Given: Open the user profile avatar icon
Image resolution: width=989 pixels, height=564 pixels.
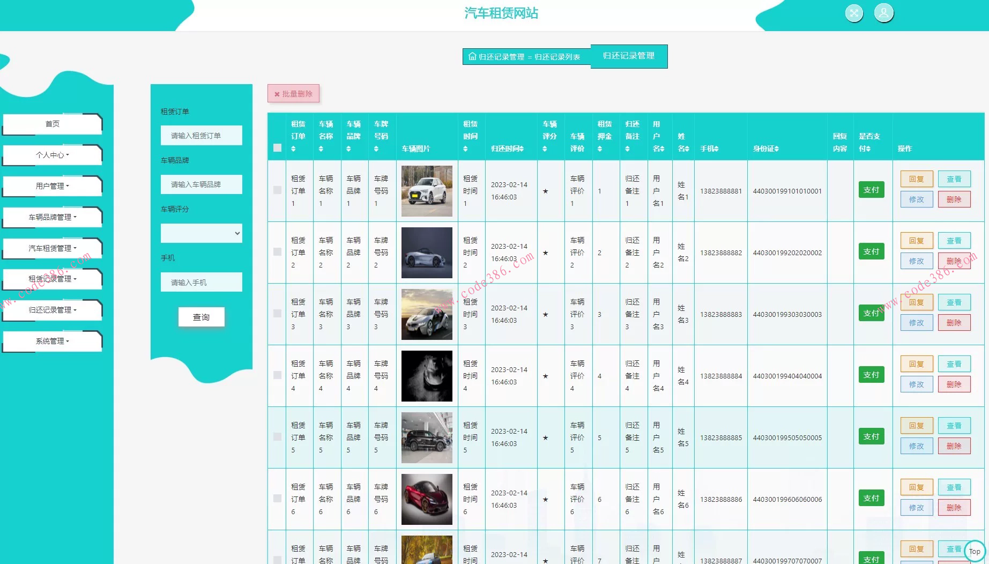Looking at the screenshot, I should click(883, 12).
